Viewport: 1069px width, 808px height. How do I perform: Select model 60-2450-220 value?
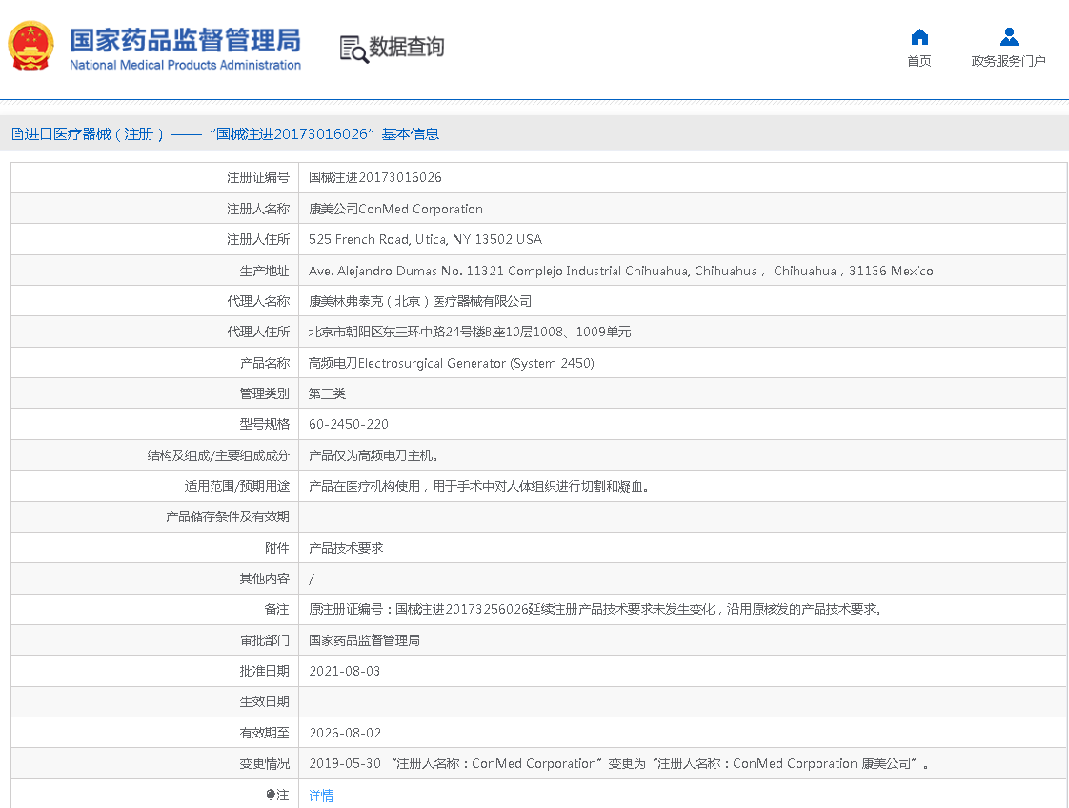pos(349,424)
